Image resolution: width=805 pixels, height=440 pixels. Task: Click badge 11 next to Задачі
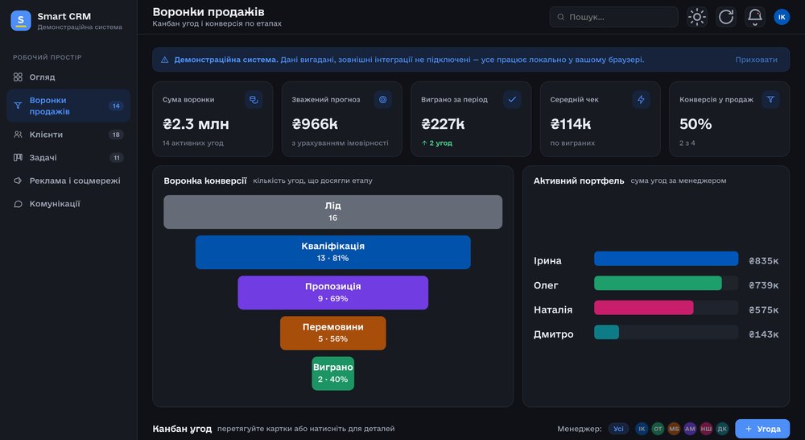[x=117, y=158]
